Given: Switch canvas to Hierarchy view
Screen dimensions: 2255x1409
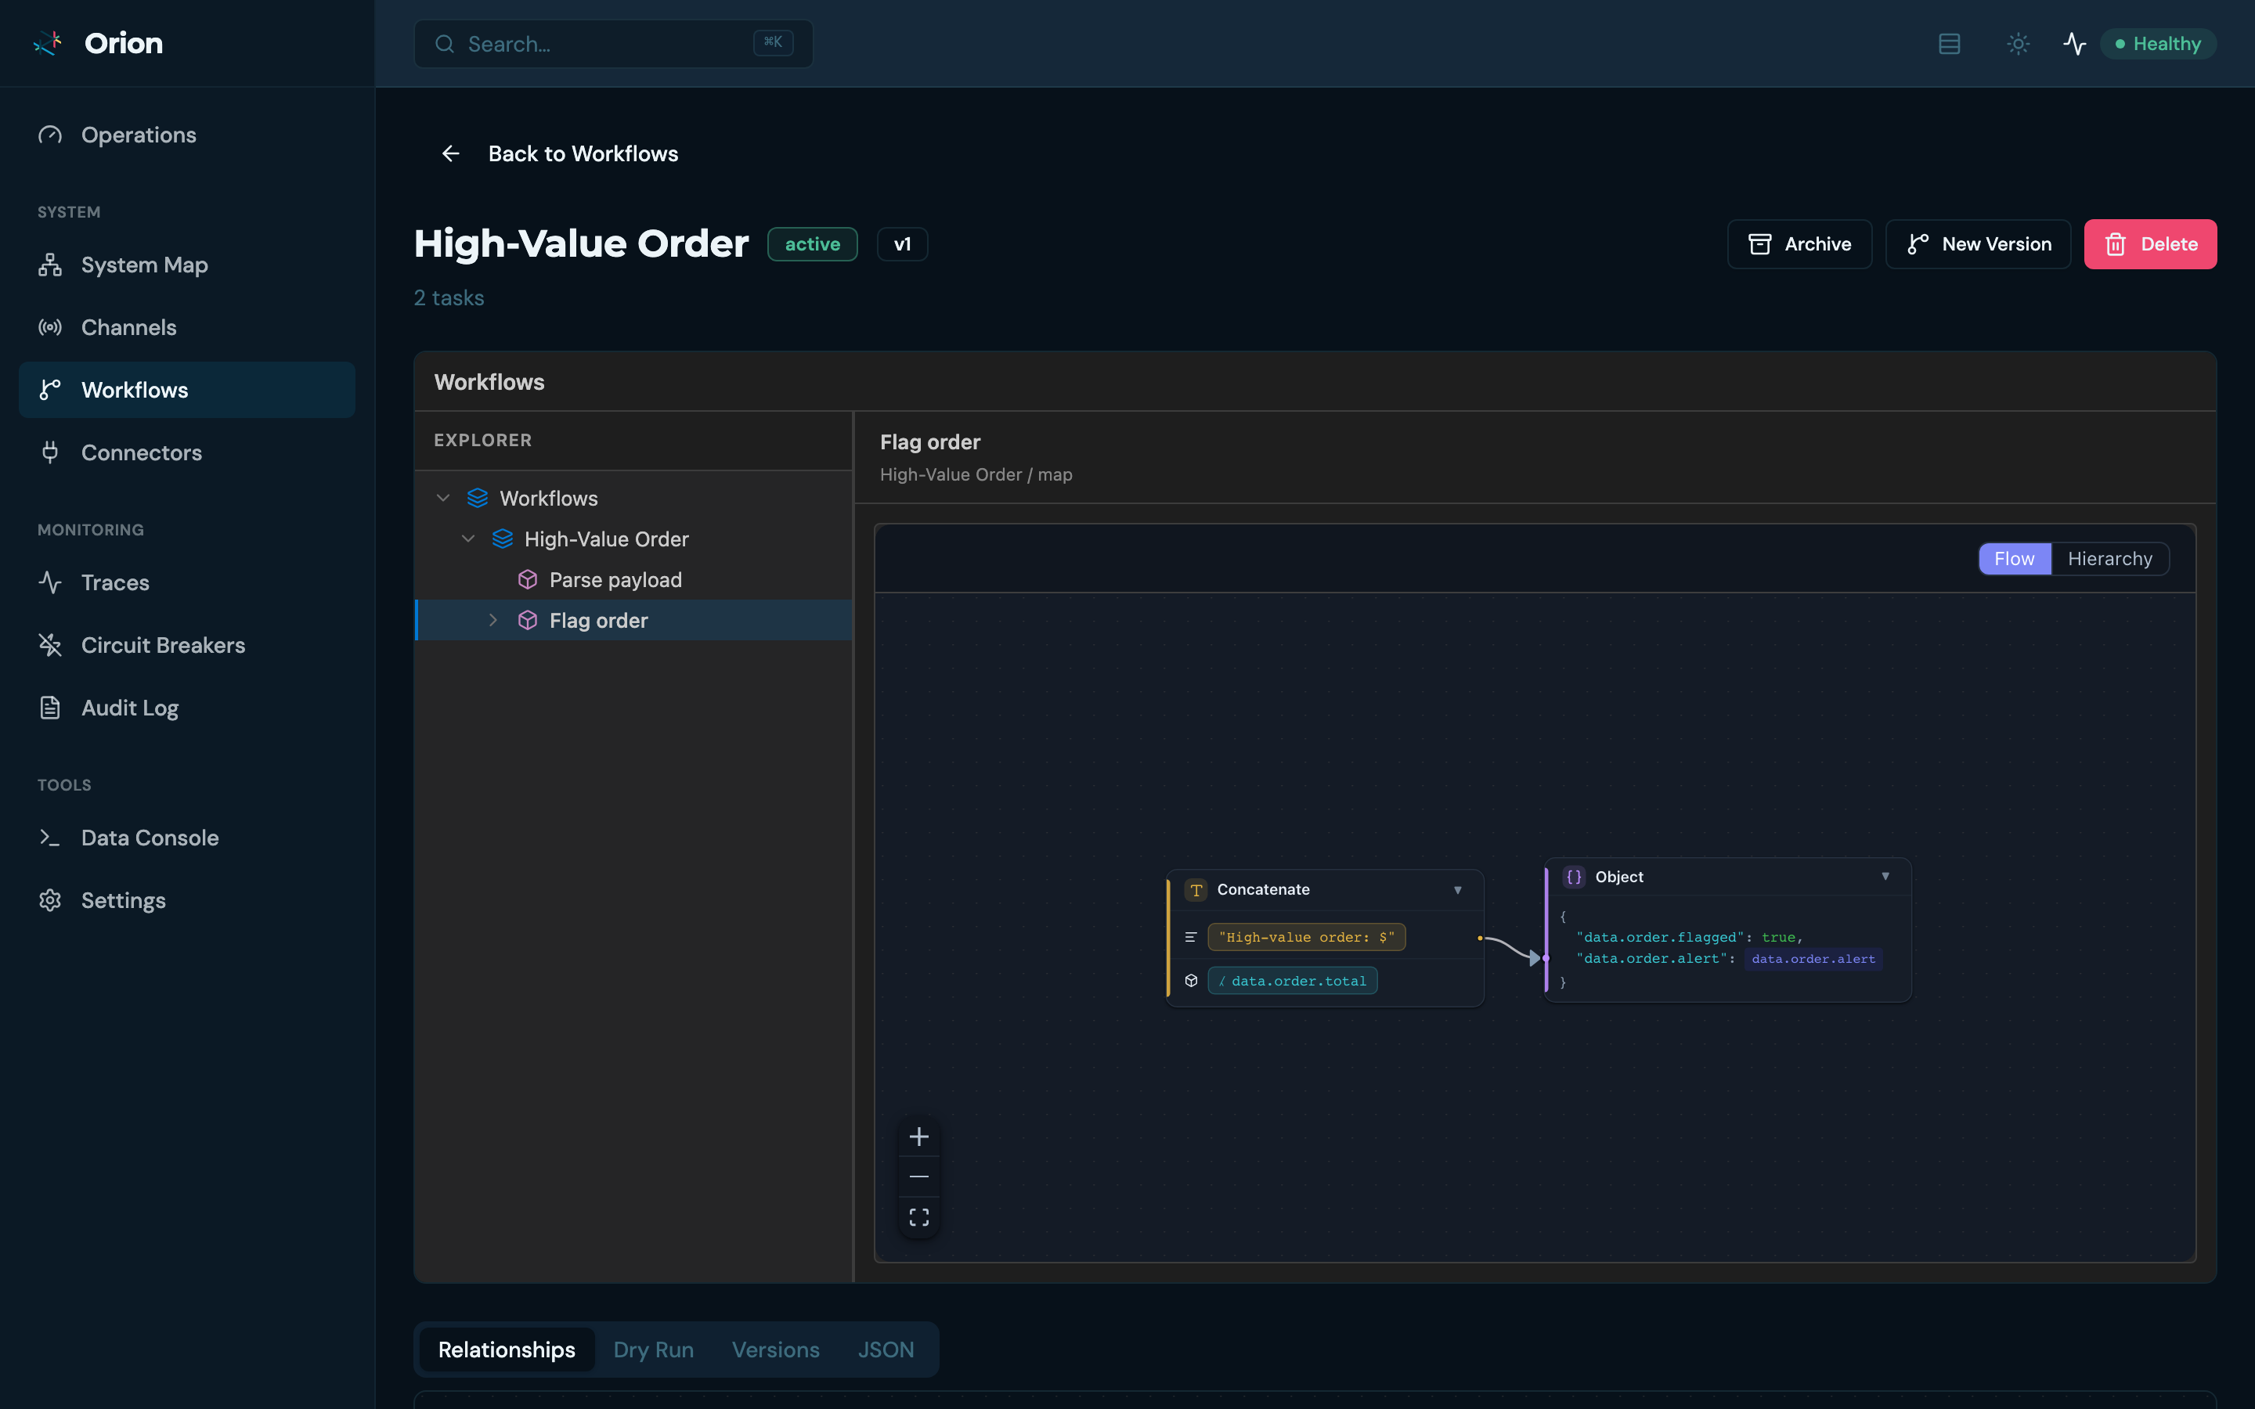Looking at the screenshot, I should [2109, 558].
